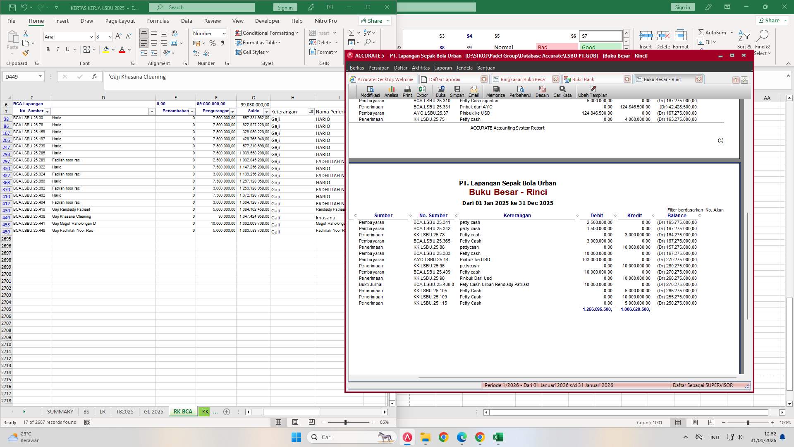Toggle Underline formatting button

pos(68,50)
